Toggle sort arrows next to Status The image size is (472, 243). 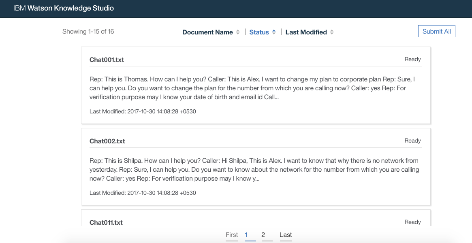click(274, 32)
